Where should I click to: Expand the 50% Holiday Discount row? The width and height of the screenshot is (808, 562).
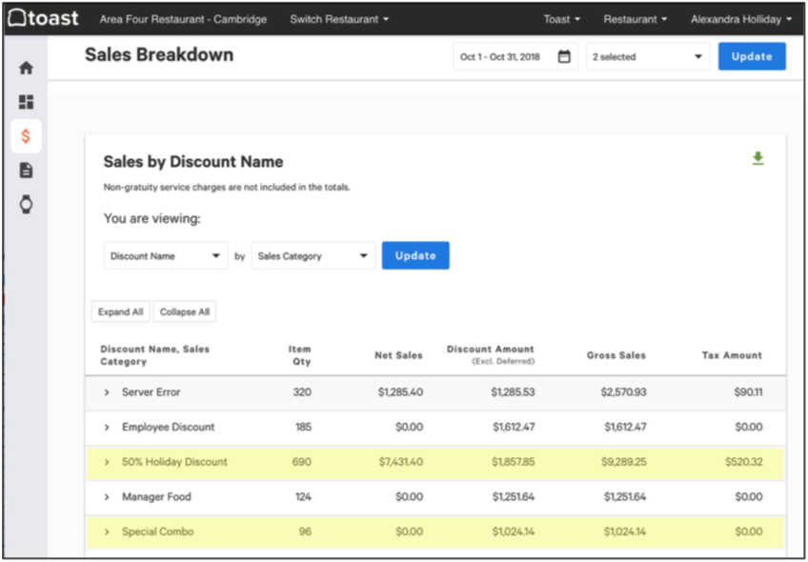point(107,462)
